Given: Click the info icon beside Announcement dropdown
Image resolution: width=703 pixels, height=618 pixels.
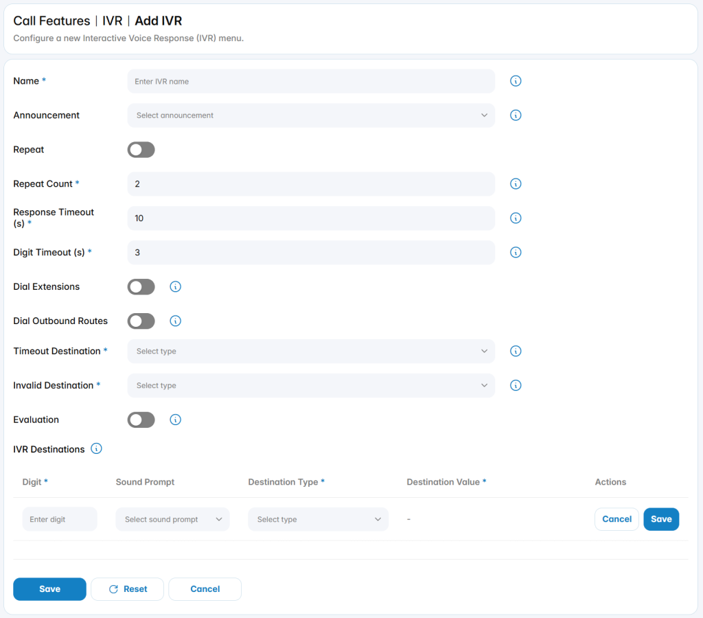Looking at the screenshot, I should (515, 115).
